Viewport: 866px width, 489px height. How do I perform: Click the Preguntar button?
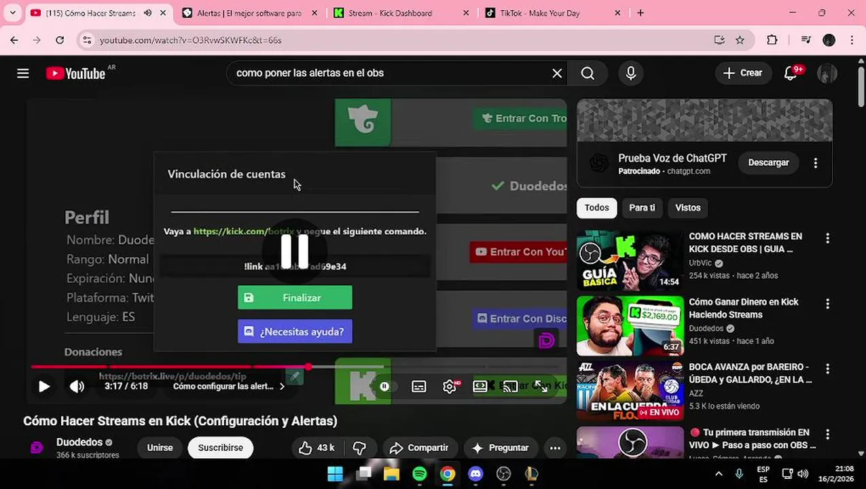[x=501, y=448]
